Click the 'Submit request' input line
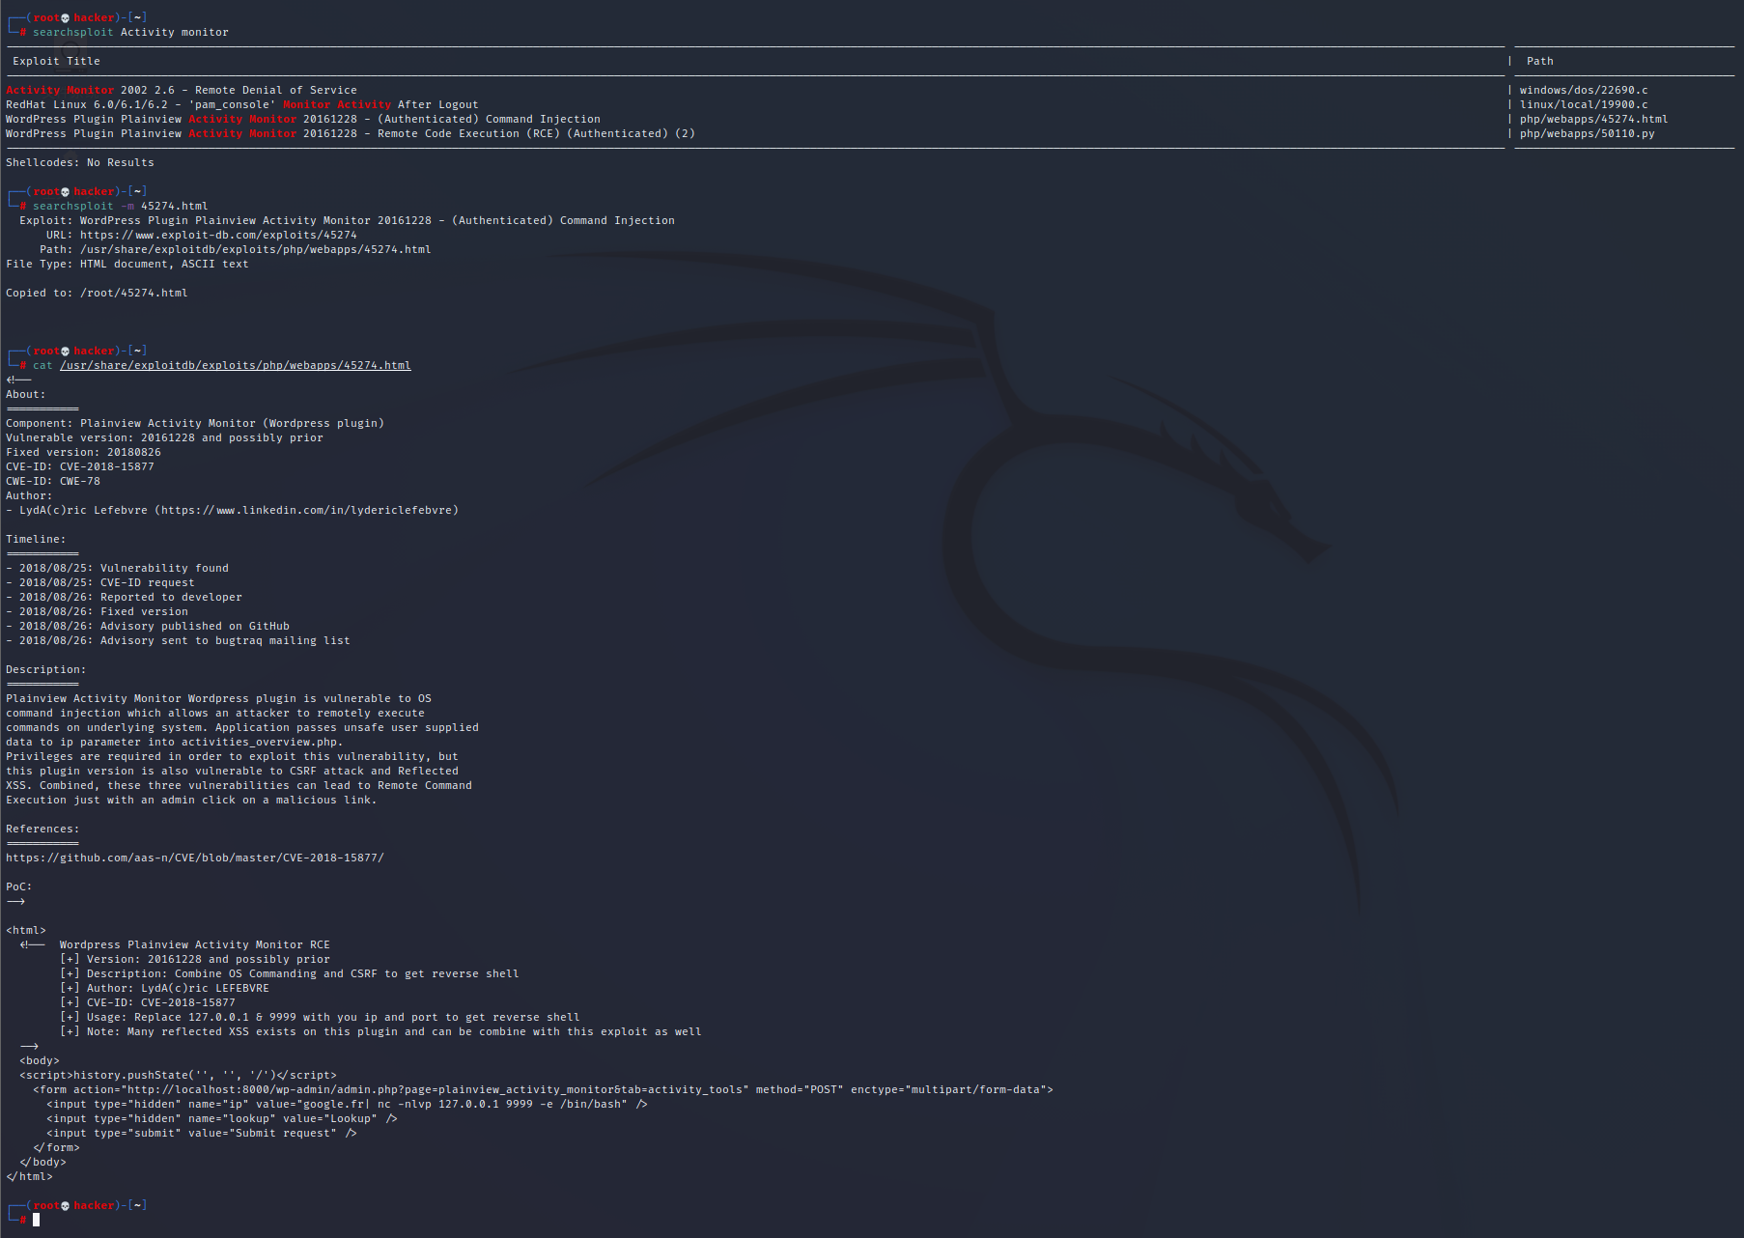This screenshot has width=1744, height=1238. pyautogui.click(x=202, y=1133)
